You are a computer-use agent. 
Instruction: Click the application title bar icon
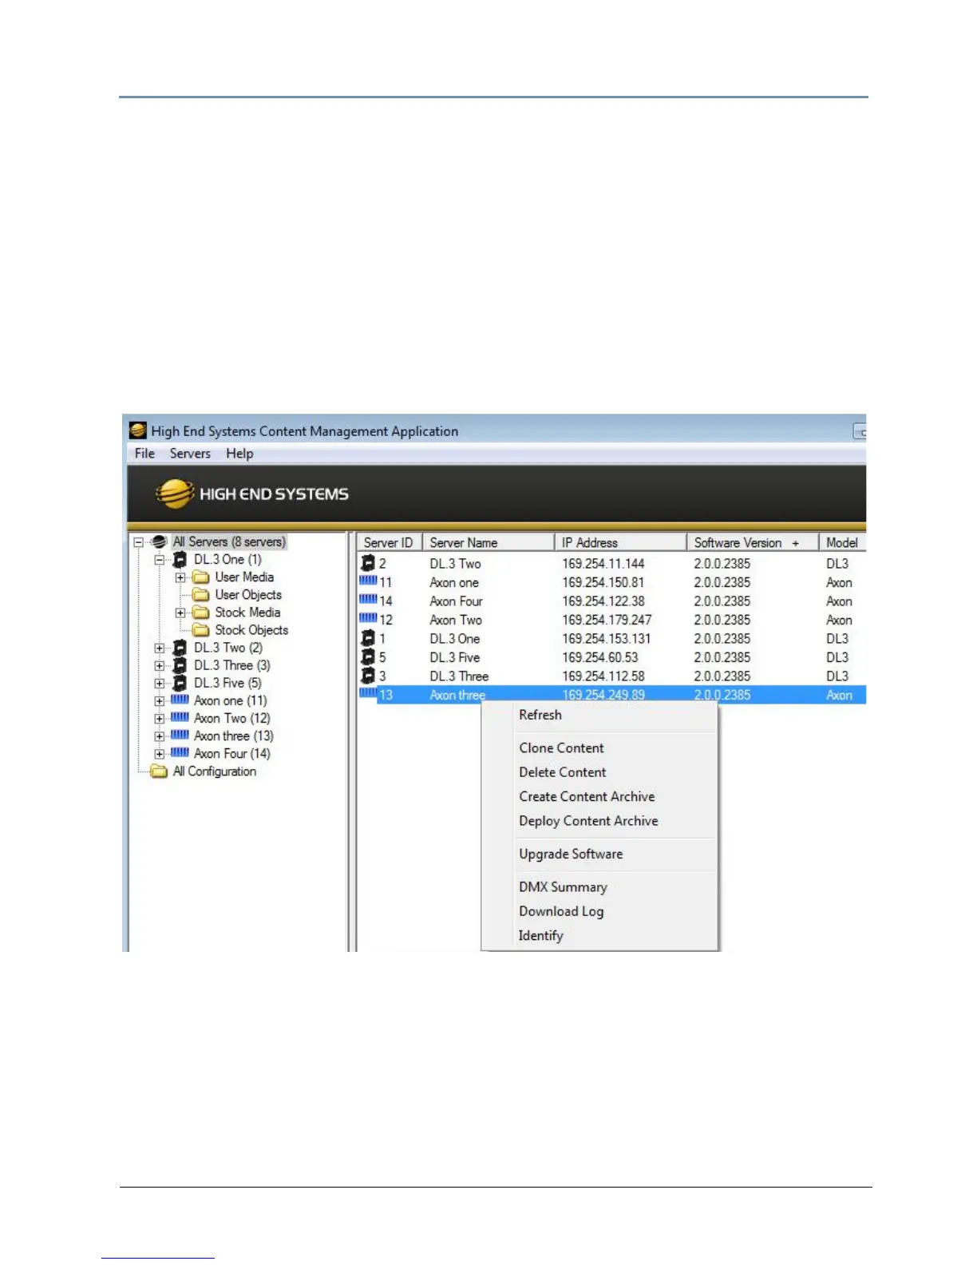tap(138, 431)
